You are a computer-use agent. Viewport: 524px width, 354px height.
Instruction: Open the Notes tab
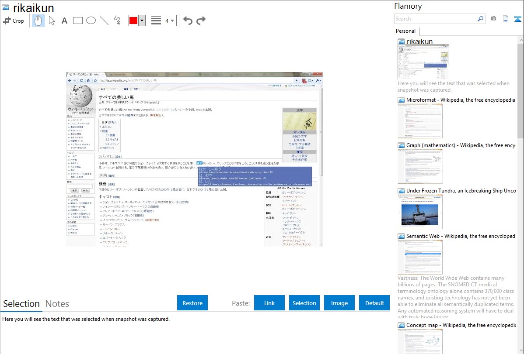coord(57,304)
